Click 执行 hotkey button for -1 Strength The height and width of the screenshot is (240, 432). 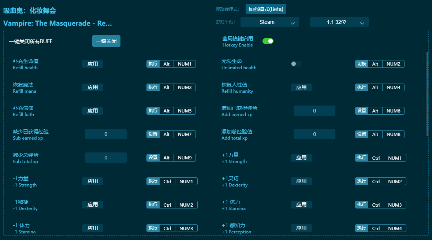(153, 181)
